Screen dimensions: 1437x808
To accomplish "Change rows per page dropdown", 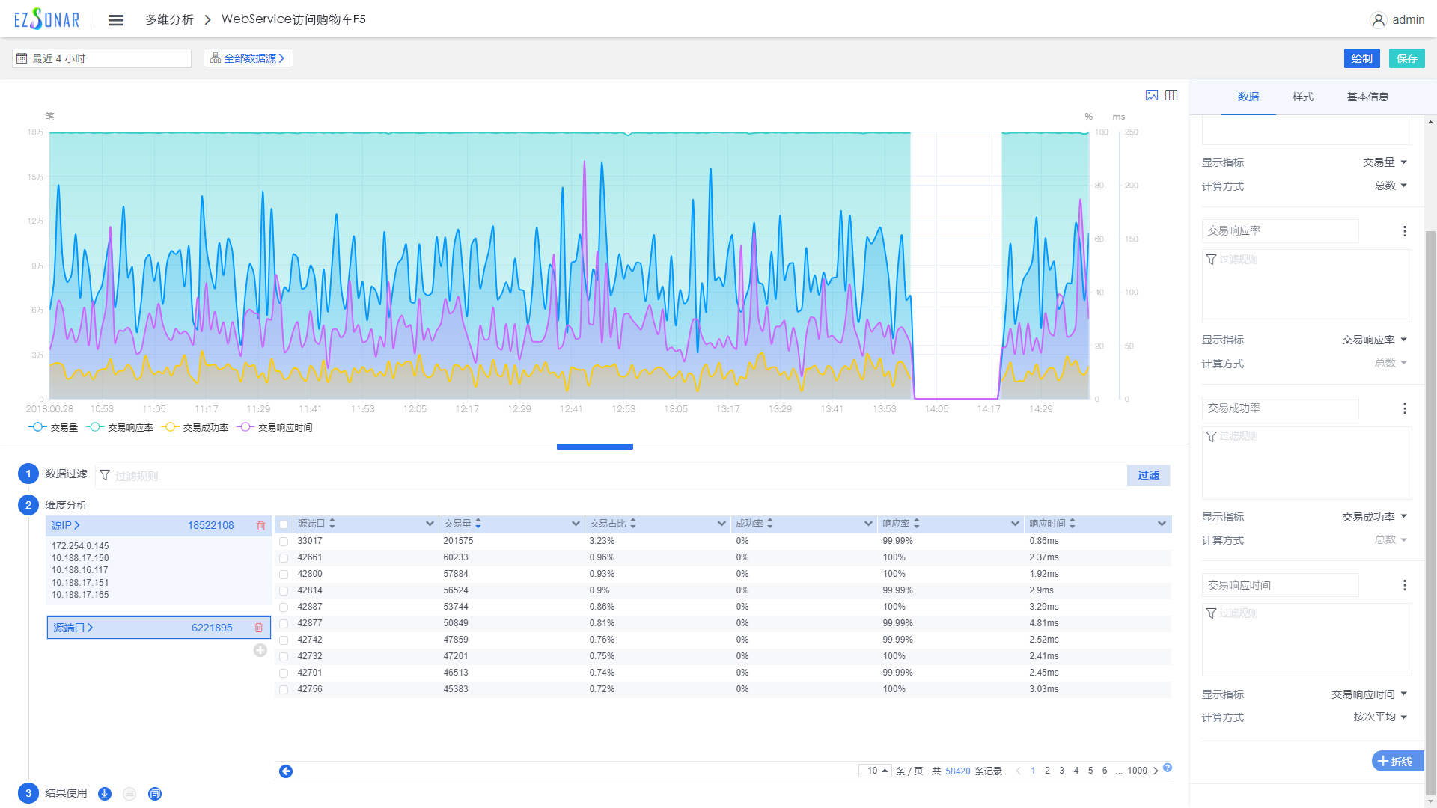I will coord(876,771).
